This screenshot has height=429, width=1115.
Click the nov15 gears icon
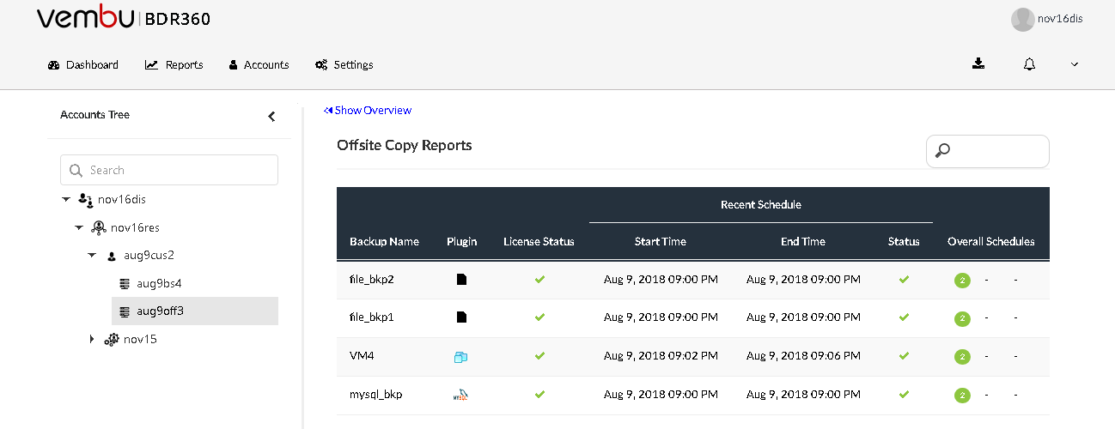tap(112, 339)
